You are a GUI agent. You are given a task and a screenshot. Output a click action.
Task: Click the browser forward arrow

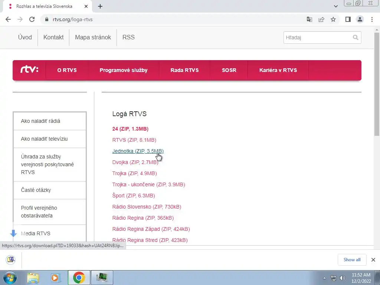(x=20, y=19)
